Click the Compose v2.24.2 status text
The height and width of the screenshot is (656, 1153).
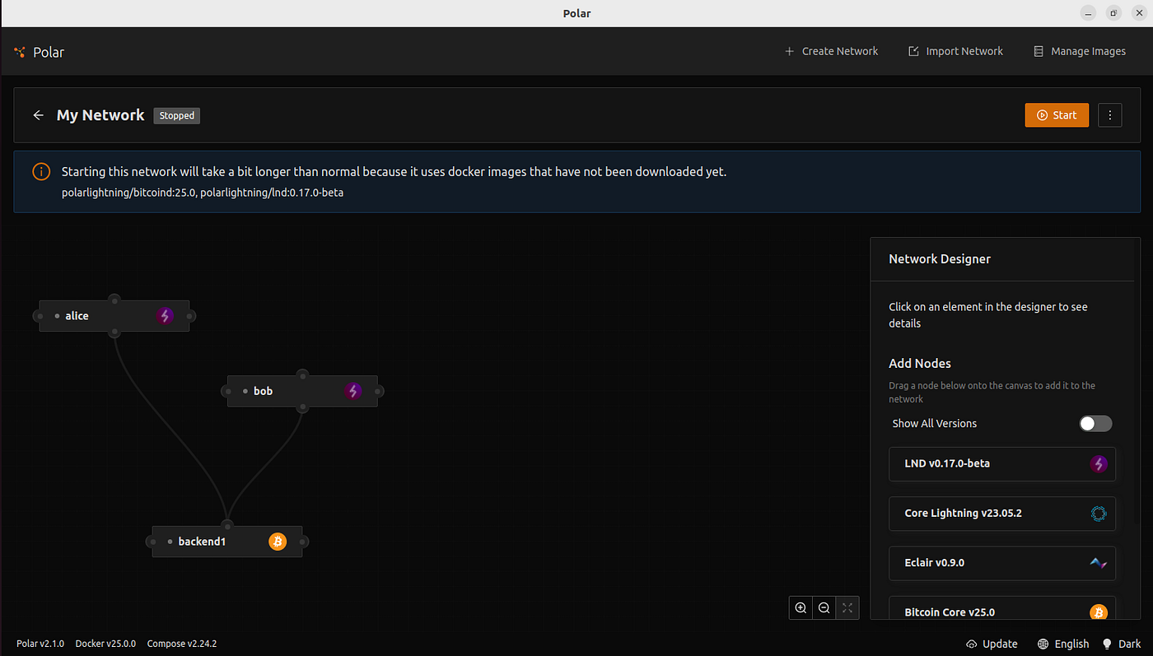182,644
